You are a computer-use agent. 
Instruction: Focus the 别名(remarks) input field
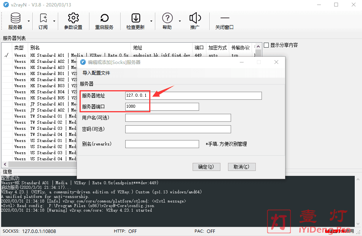[x=162, y=144]
